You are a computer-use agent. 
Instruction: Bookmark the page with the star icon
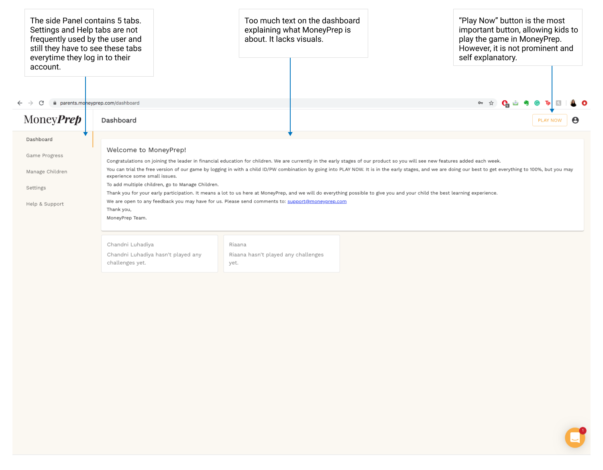click(491, 103)
